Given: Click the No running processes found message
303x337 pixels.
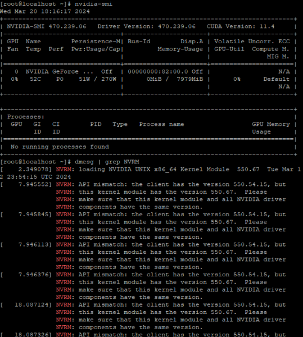Looking at the screenshot, I should tap(60, 147).
